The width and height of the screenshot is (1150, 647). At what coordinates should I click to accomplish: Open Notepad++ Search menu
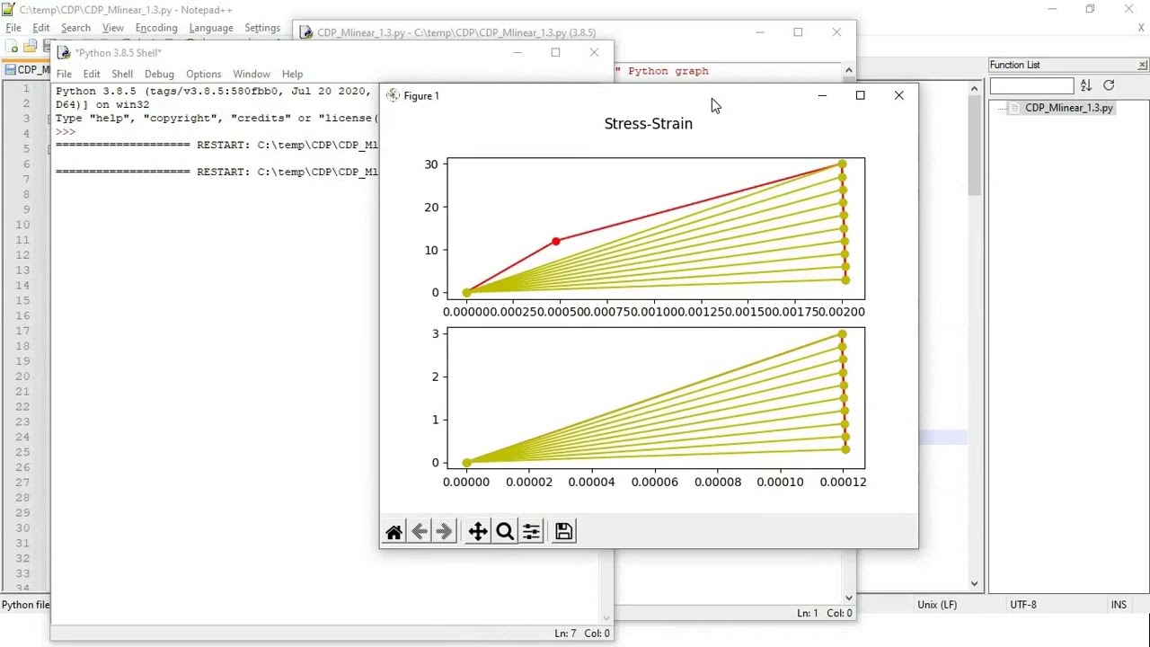[75, 28]
